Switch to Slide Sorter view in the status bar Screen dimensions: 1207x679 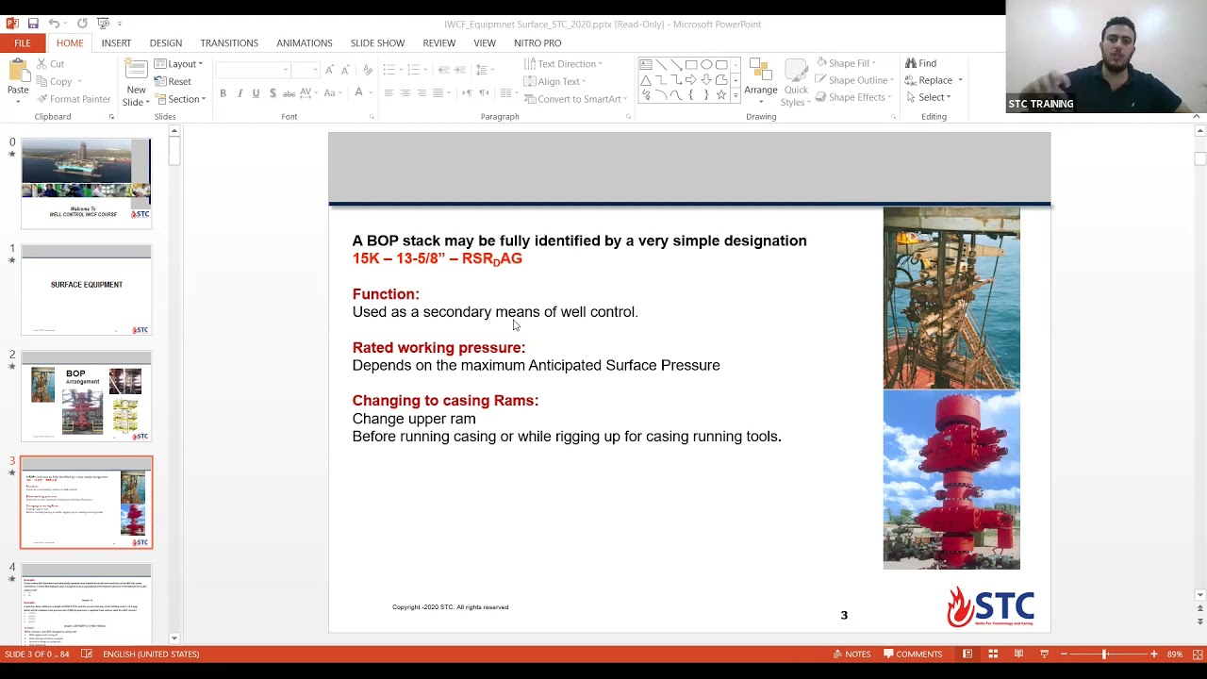[x=993, y=654]
